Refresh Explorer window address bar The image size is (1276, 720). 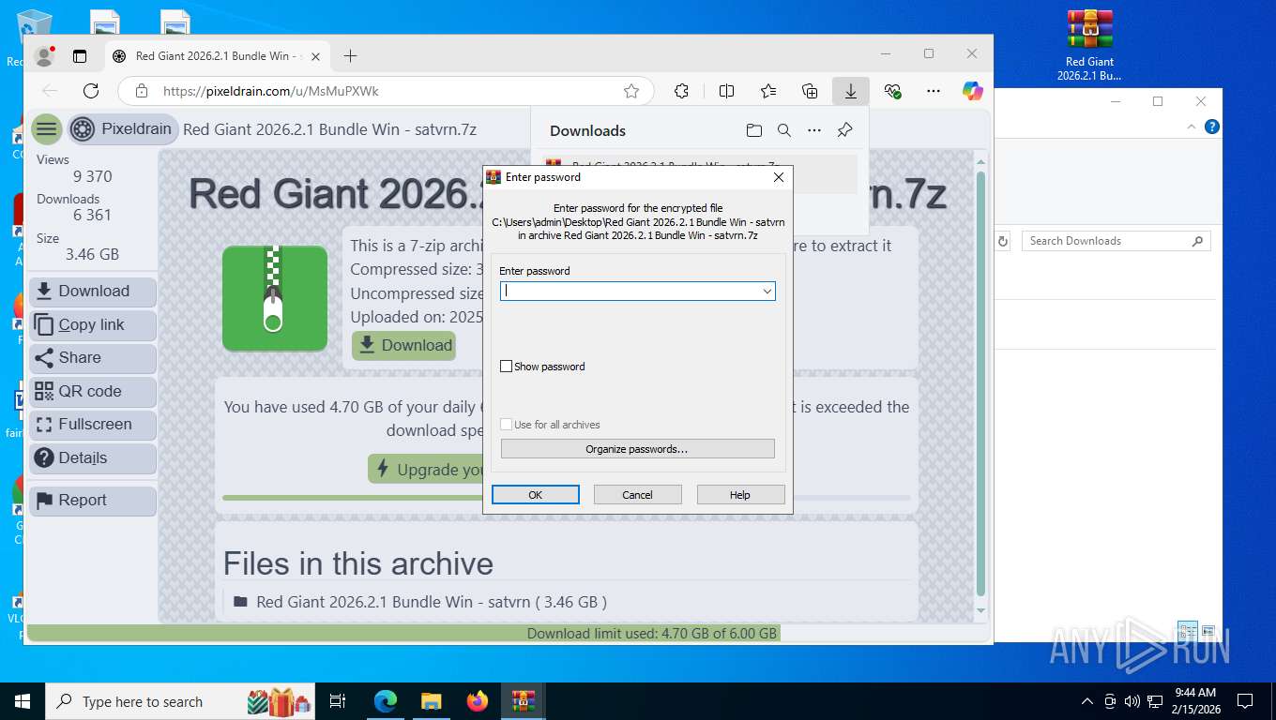(x=1003, y=241)
